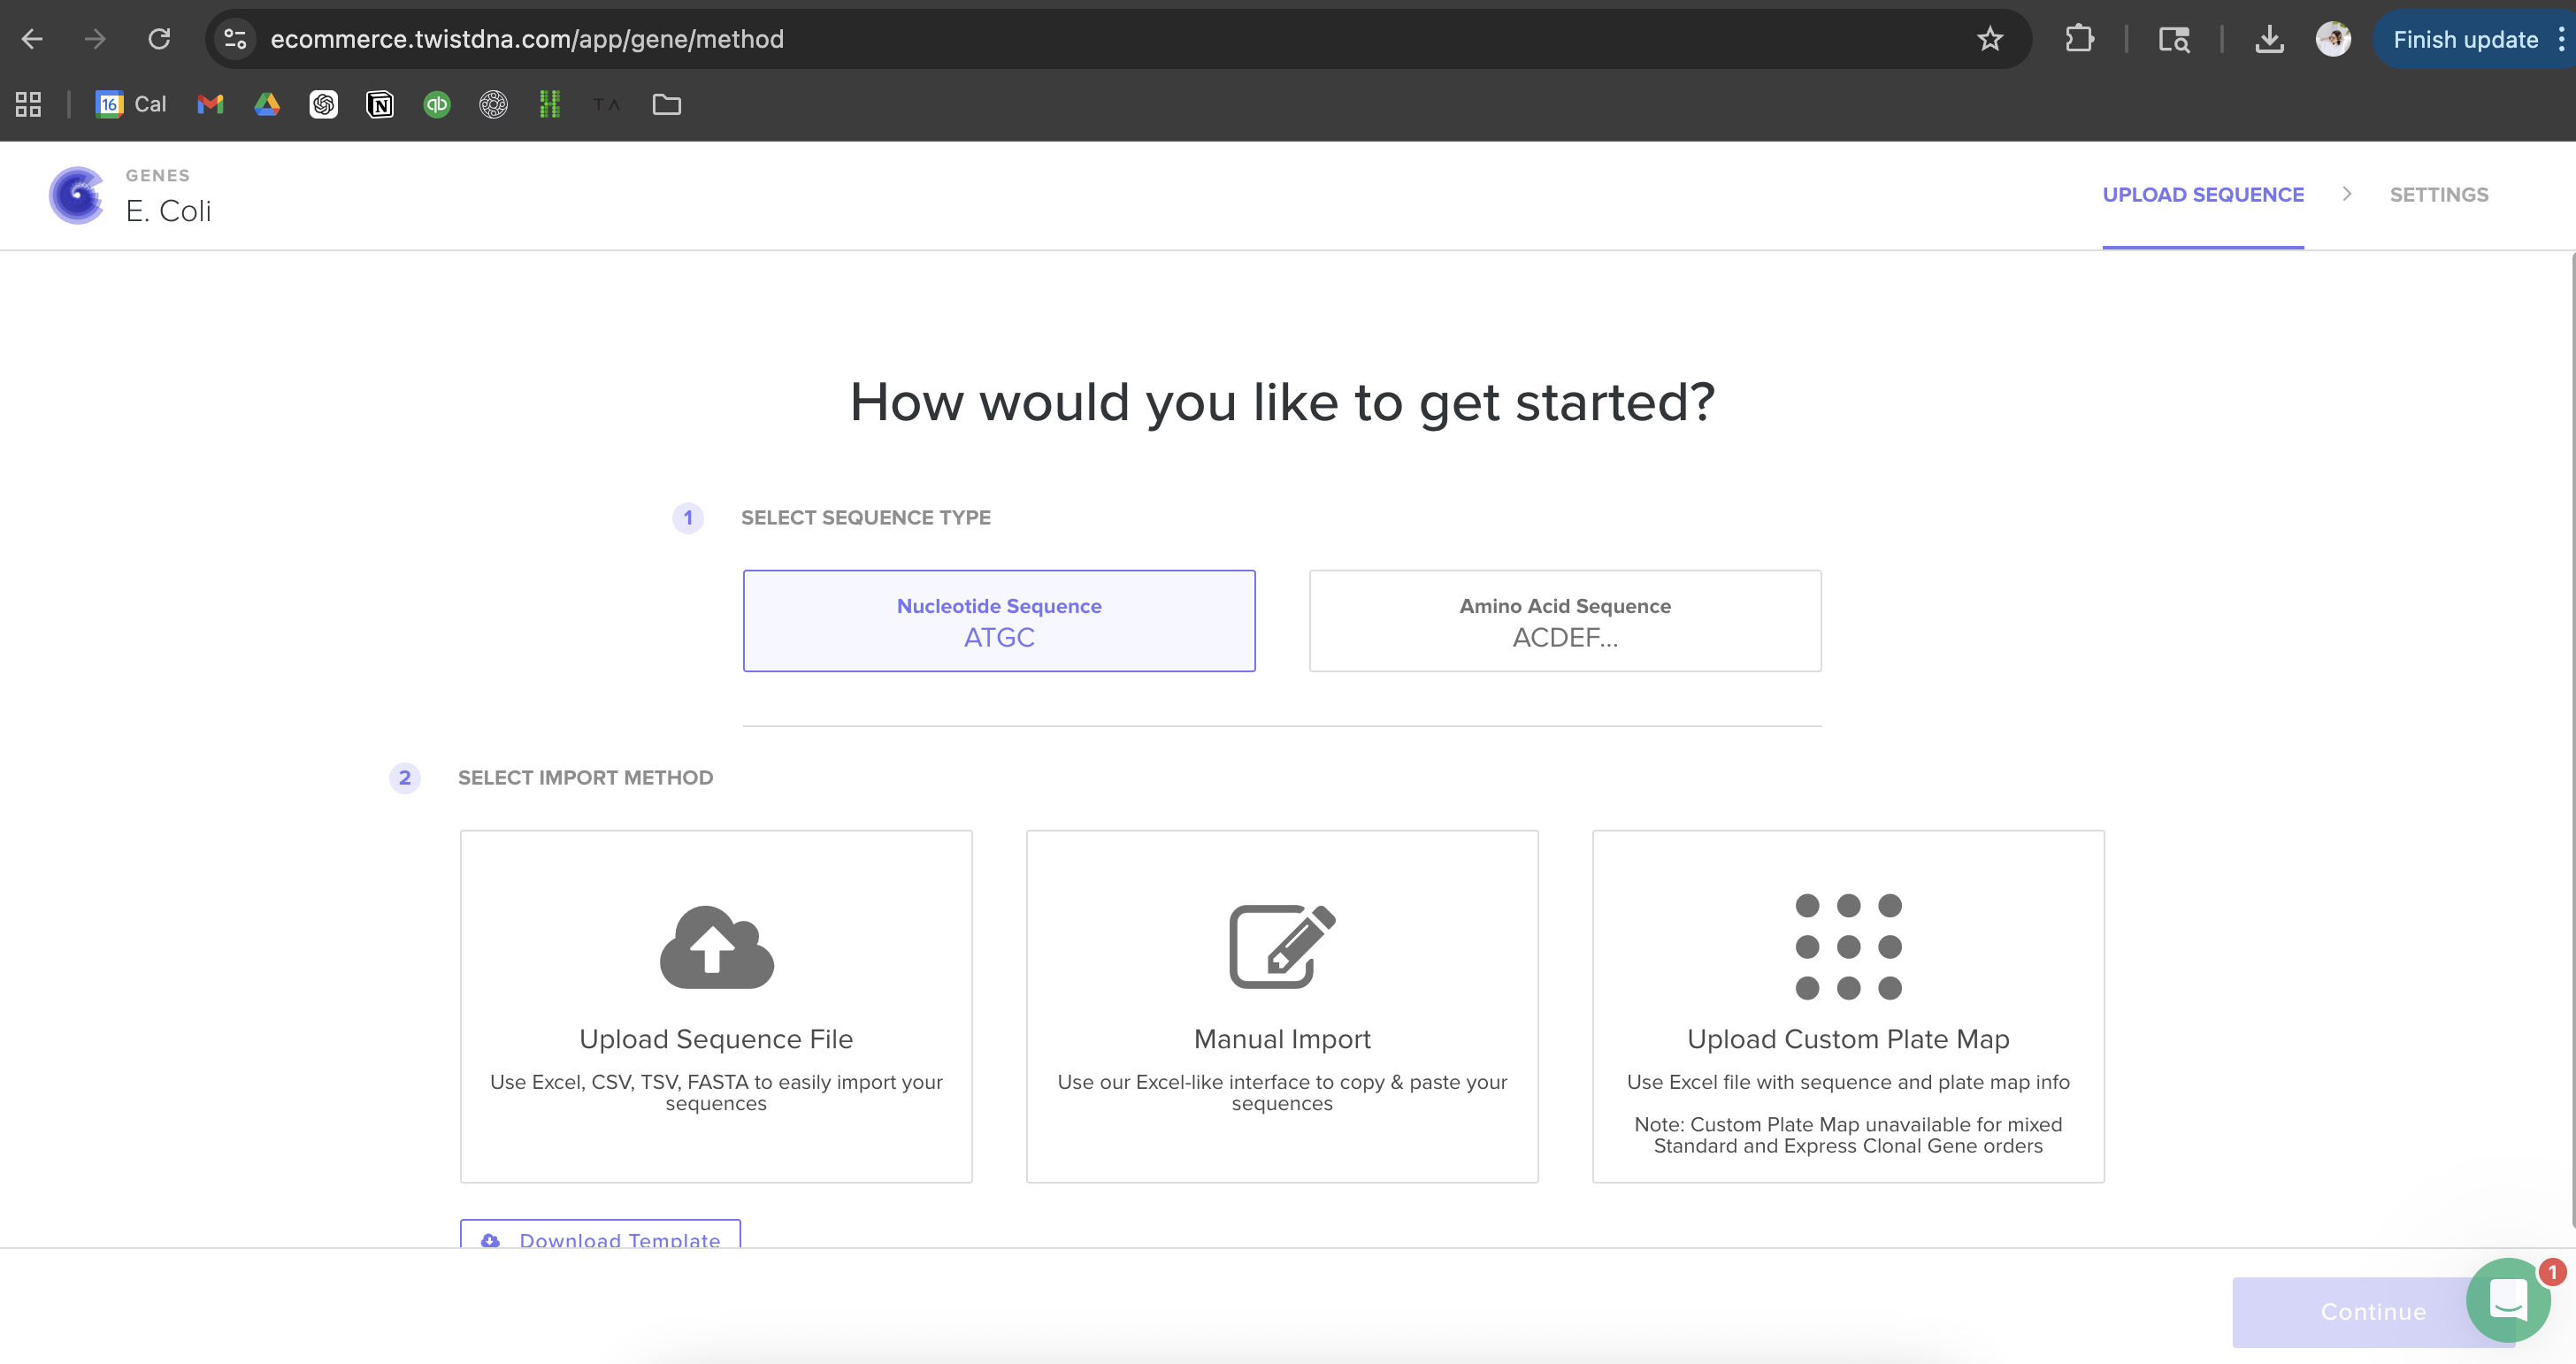Click the Manual Import pencil icon
The height and width of the screenshot is (1364, 2576).
coord(1282,946)
